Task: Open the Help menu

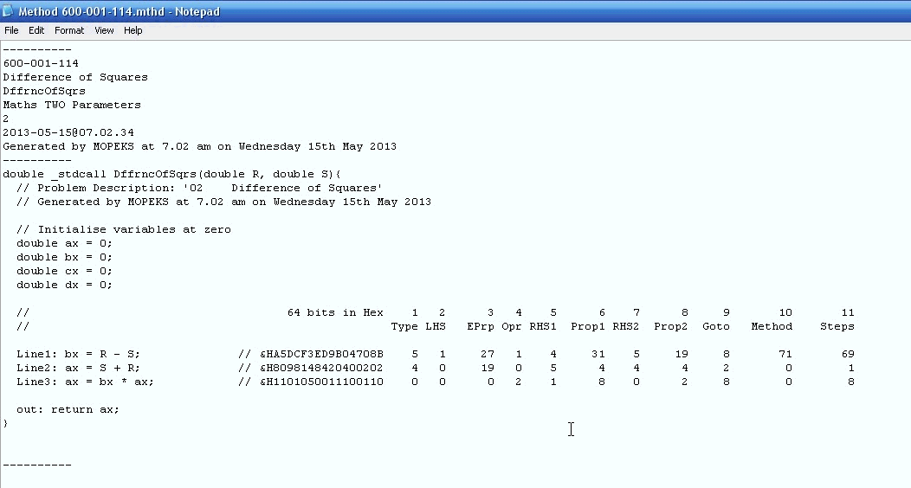Action: (132, 30)
